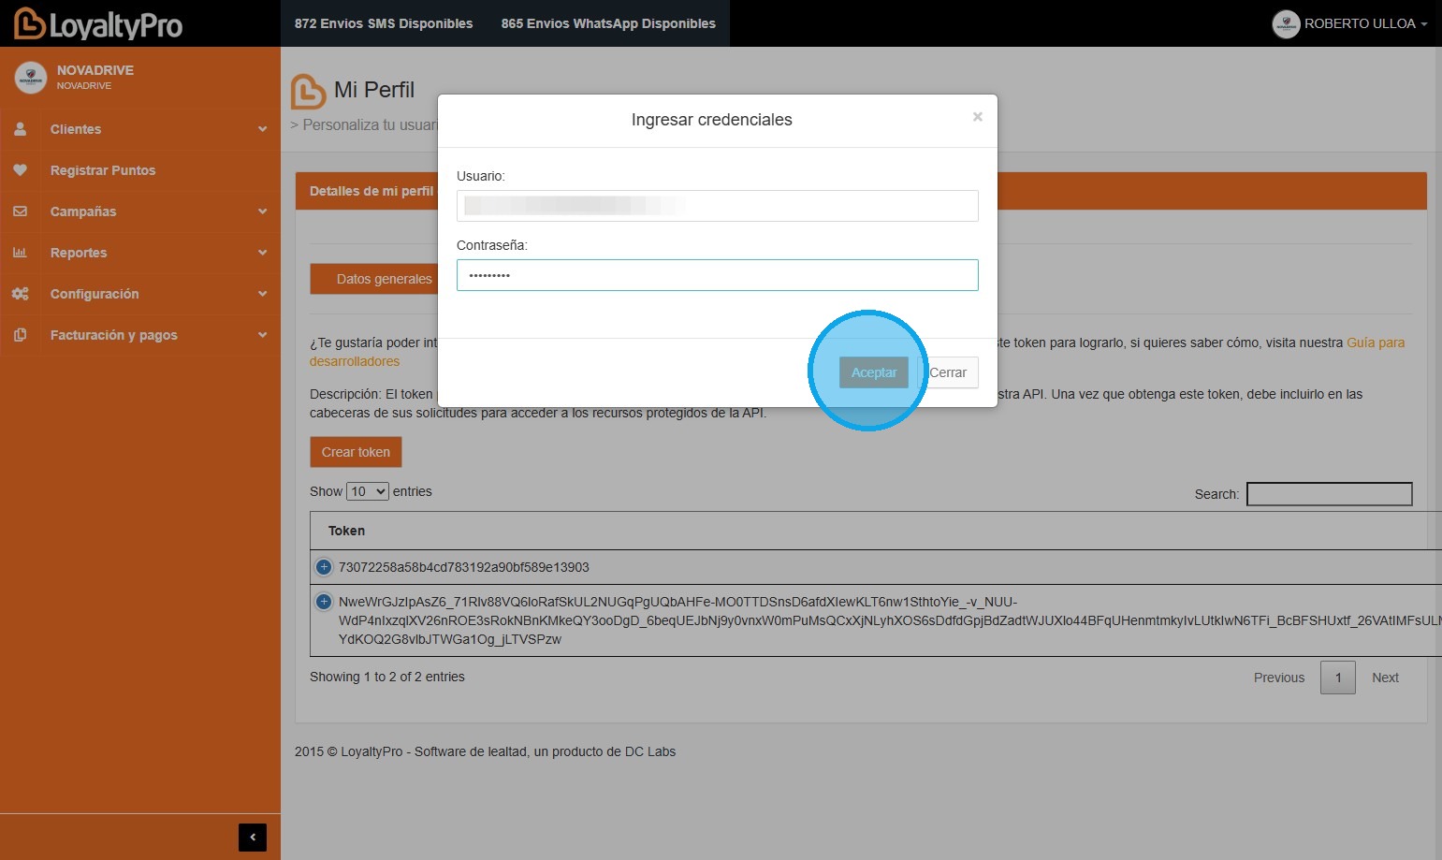Click the Reportes chart icon

[20, 253]
